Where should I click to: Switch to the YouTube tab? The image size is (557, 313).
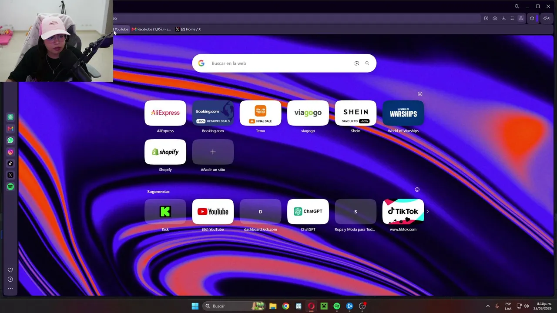[x=121, y=29]
